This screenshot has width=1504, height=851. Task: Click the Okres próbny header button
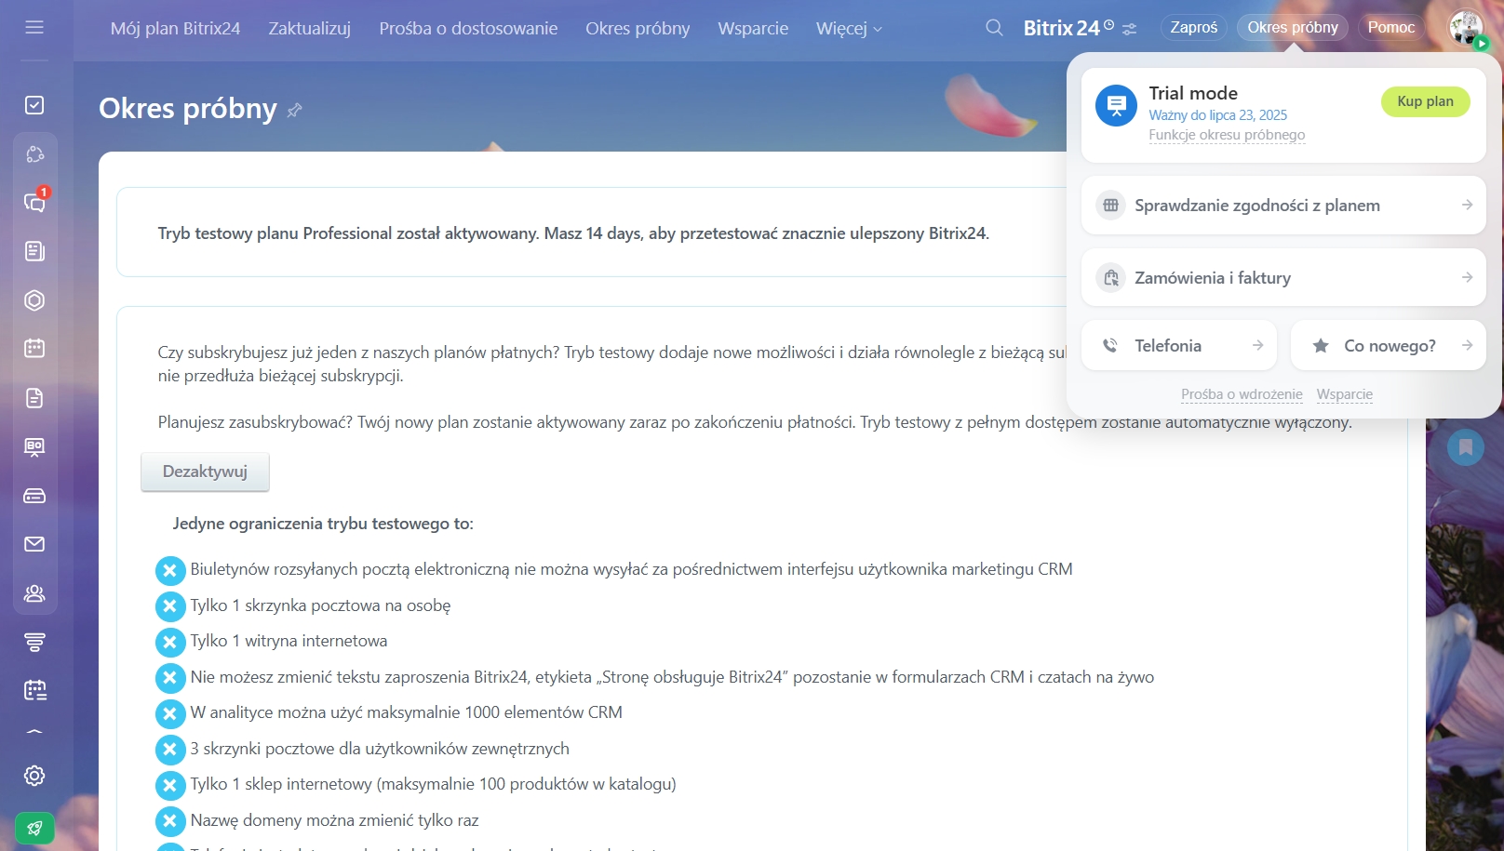(1293, 27)
